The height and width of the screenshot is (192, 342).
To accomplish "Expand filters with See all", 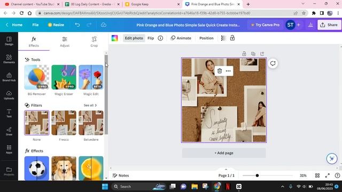I will pyautogui.click(x=90, y=105).
